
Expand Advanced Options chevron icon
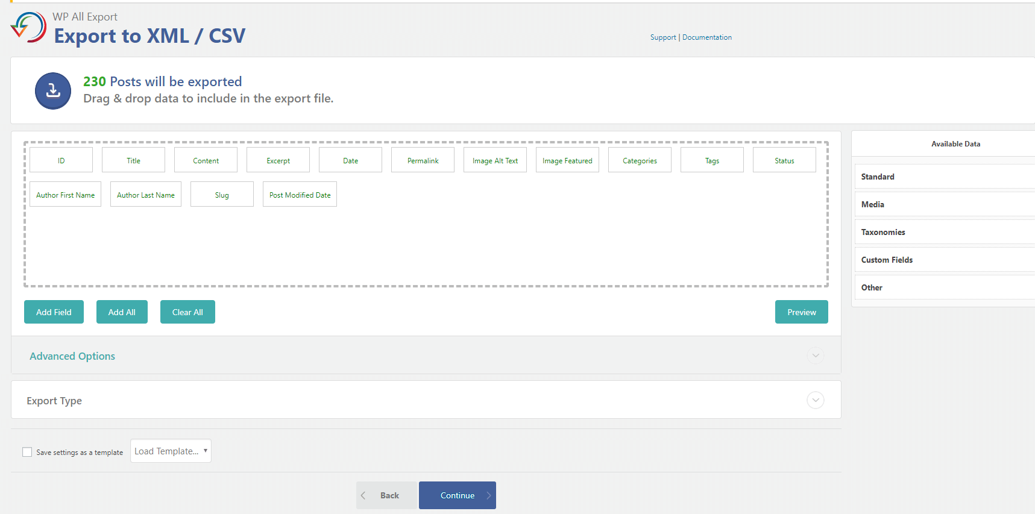click(x=815, y=356)
